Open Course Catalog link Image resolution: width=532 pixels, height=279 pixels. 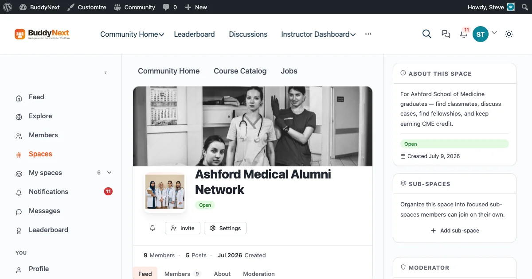click(x=240, y=71)
